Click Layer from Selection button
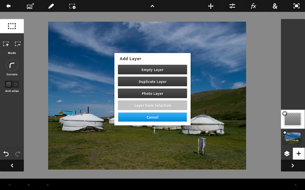 tap(152, 105)
